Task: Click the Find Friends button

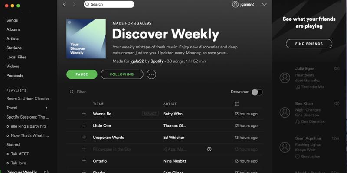Action: [309, 44]
